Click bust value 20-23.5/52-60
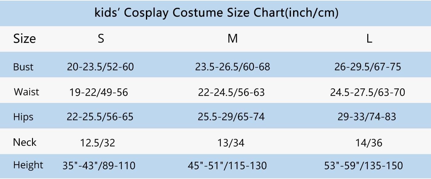The height and width of the screenshot is (179, 431). coord(100,67)
